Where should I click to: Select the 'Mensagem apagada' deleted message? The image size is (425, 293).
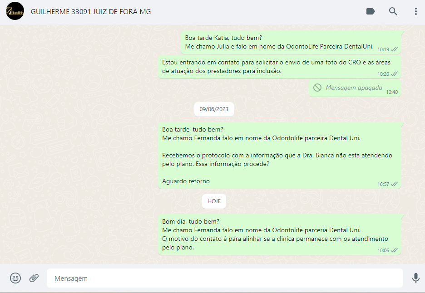point(355,88)
